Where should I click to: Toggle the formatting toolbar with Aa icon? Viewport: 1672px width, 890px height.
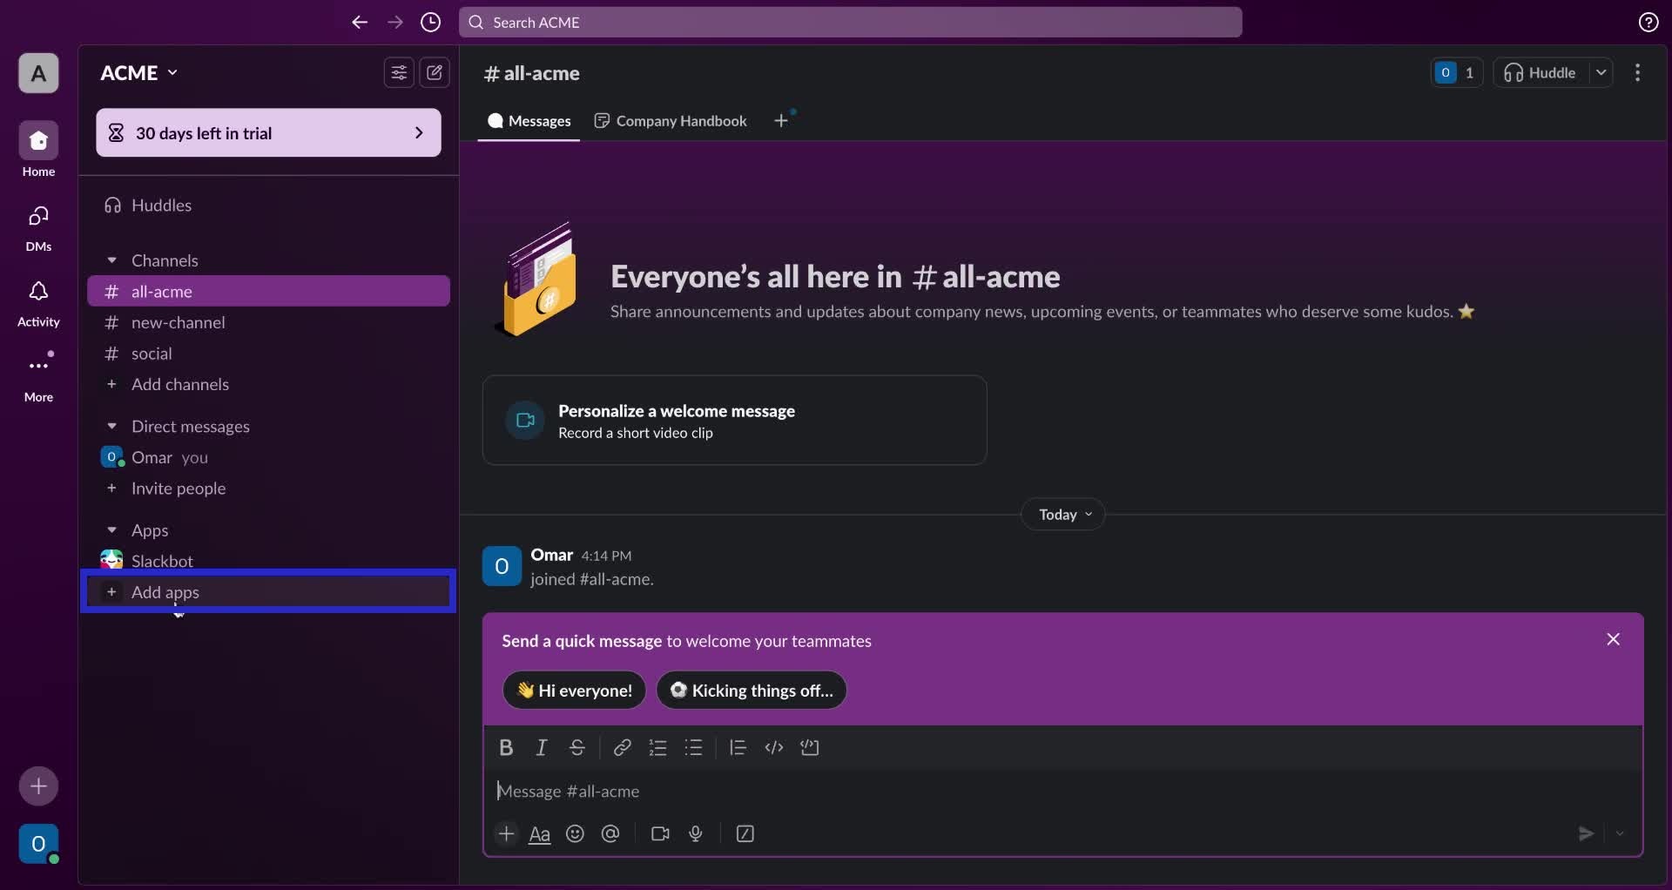coord(540,833)
